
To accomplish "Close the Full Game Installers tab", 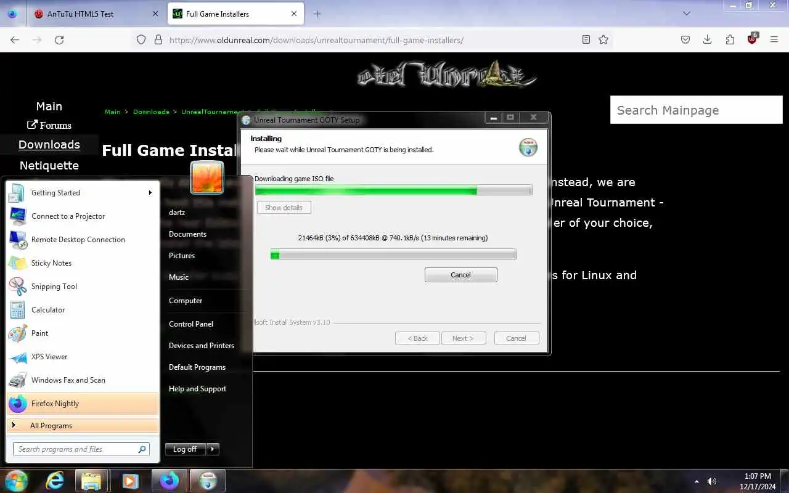I will coord(294,14).
